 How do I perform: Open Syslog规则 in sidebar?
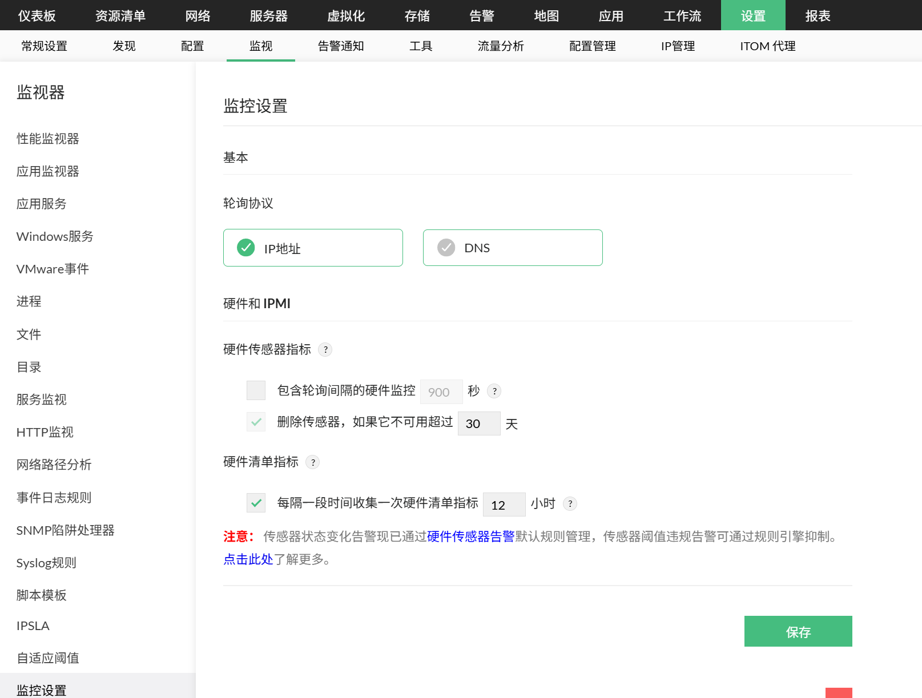[47, 563]
